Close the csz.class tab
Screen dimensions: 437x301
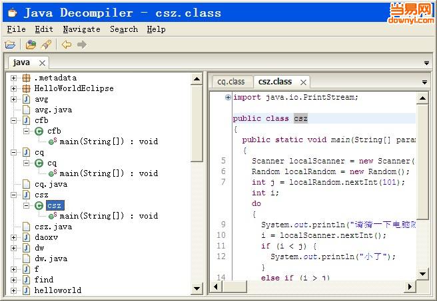[304, 82]
